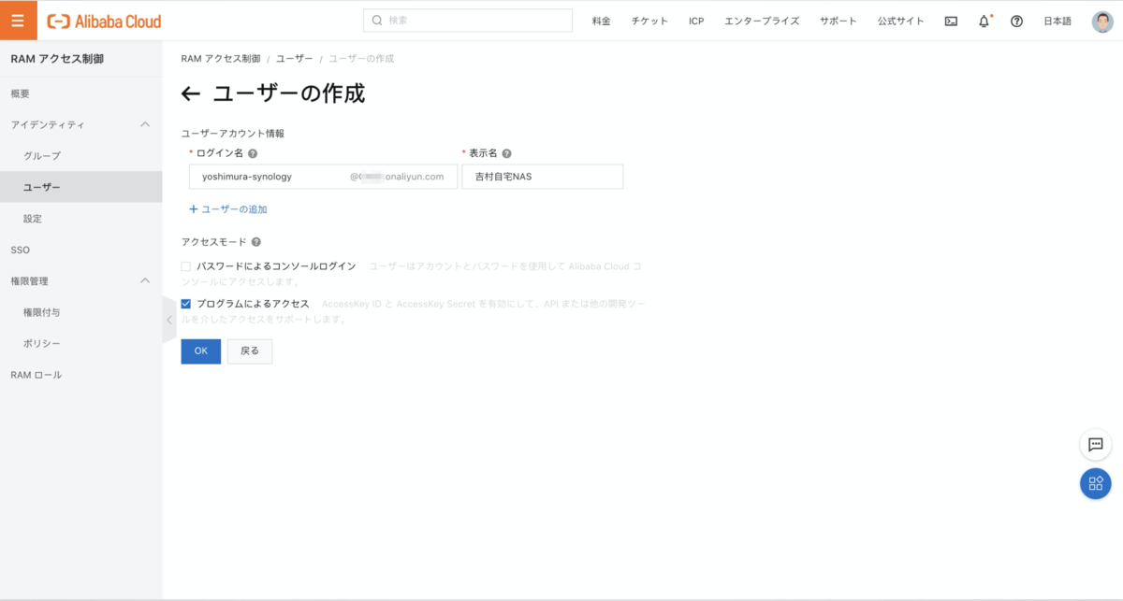
Task: Show help tooltip for ログイン名
Action: click(x=253, y=153)
